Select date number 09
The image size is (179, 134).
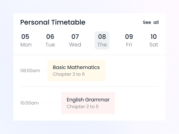129,37
